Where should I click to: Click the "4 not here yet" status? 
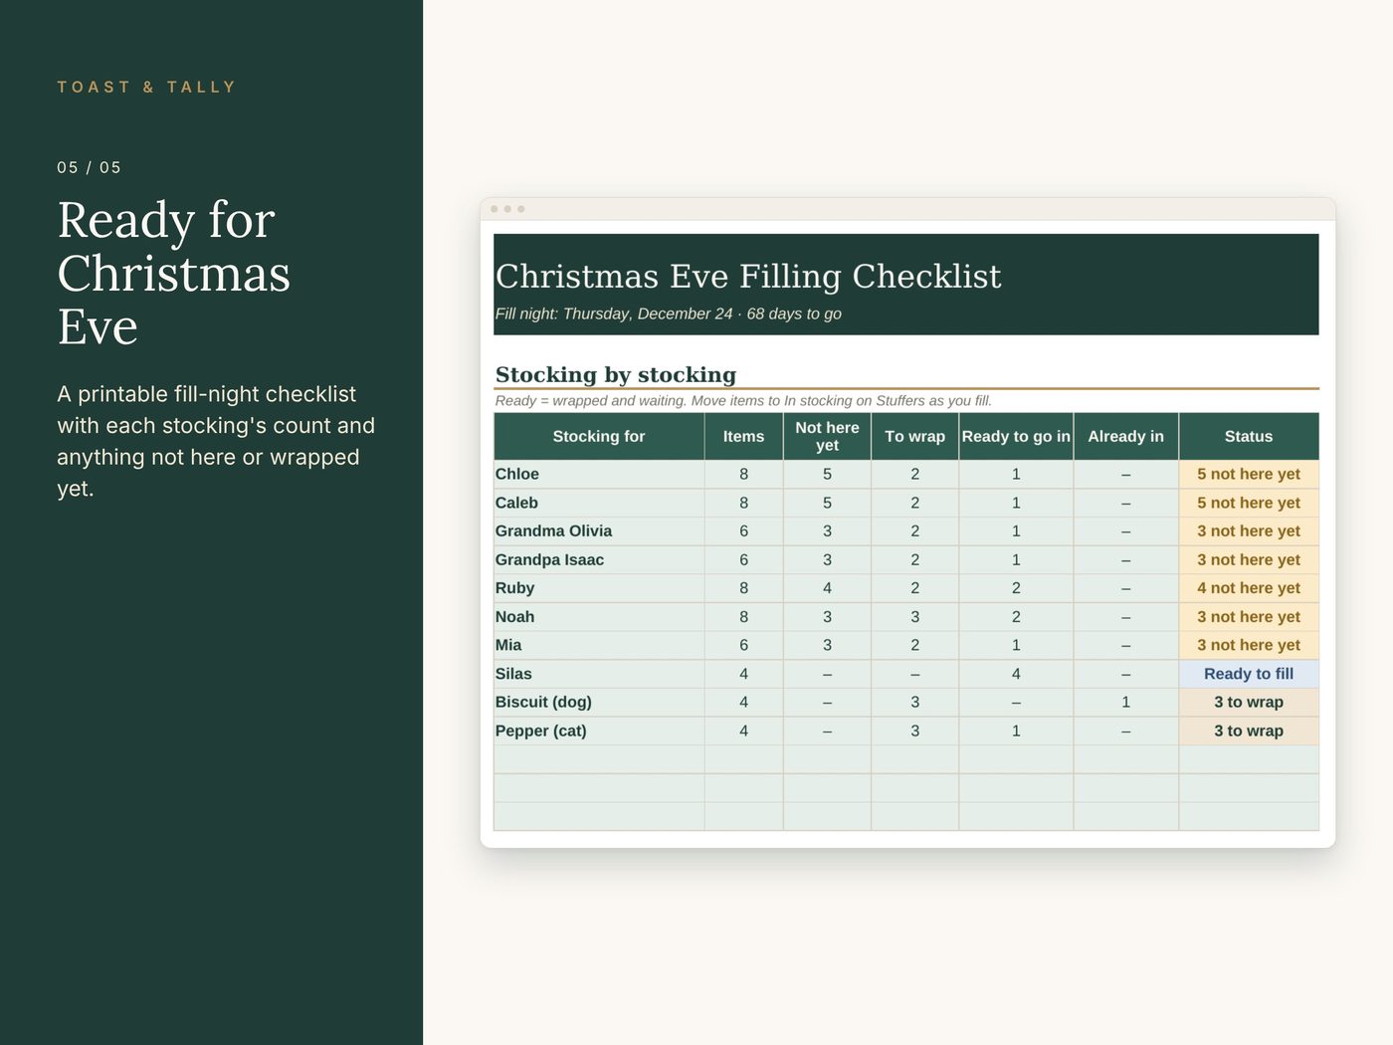click(x=1249, y=588)
